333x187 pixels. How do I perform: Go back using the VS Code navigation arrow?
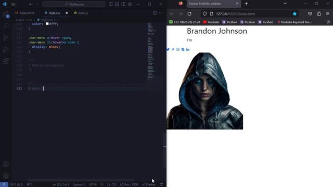coord(31,4)
